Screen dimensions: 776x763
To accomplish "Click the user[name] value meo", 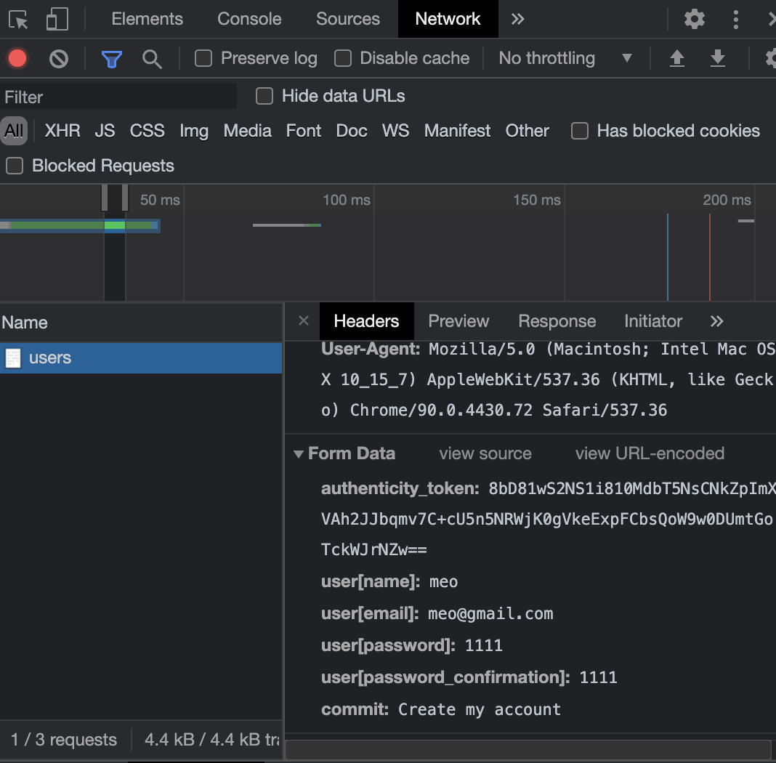I will click(443, 581).
